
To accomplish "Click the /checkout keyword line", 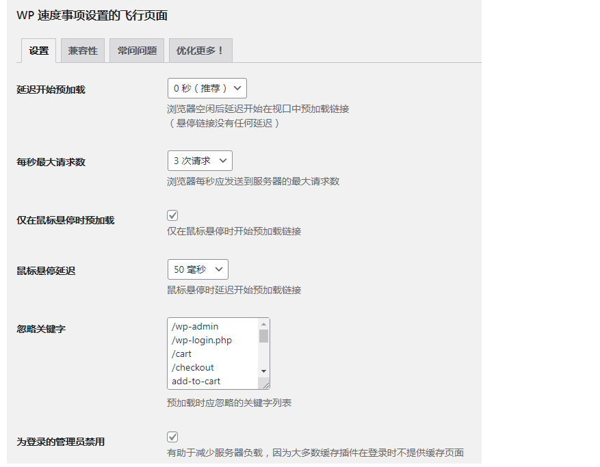I will [x=192, y=367].
